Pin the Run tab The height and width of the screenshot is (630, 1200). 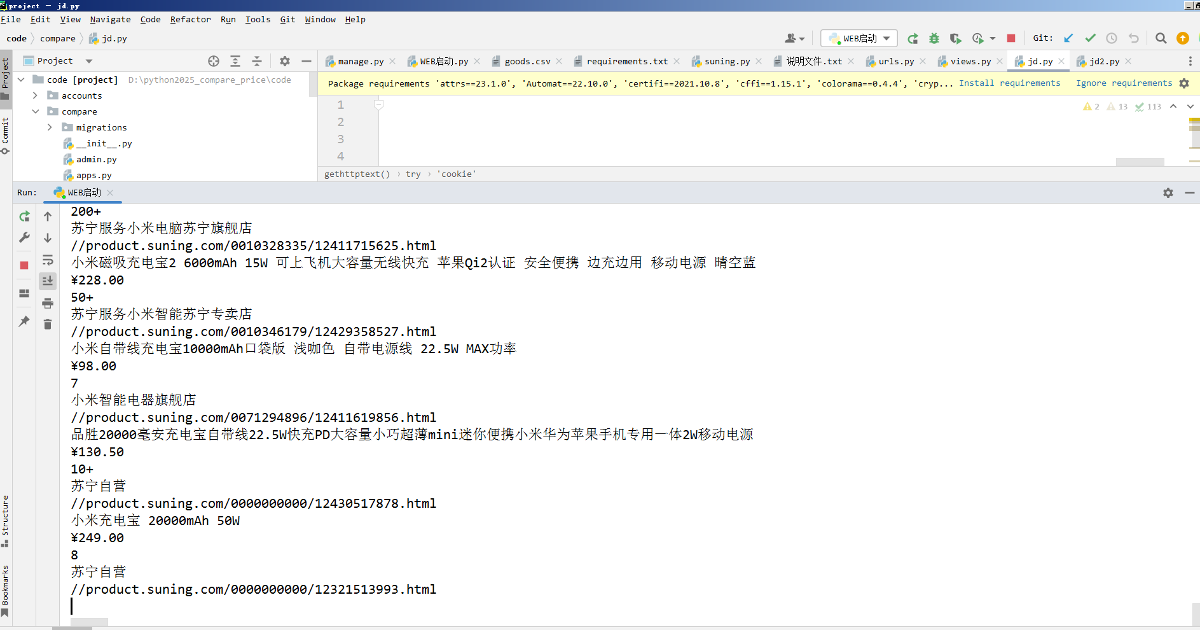point(24,321)
